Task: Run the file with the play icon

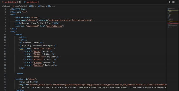Action: (169, 2)
